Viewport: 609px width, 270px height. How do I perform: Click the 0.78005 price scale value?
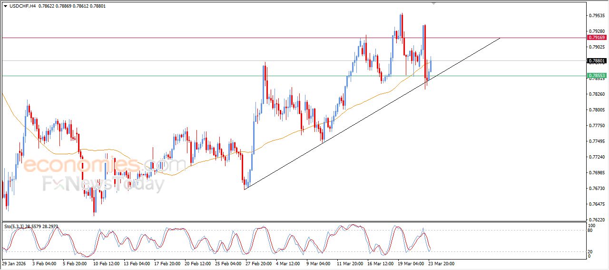597,110
